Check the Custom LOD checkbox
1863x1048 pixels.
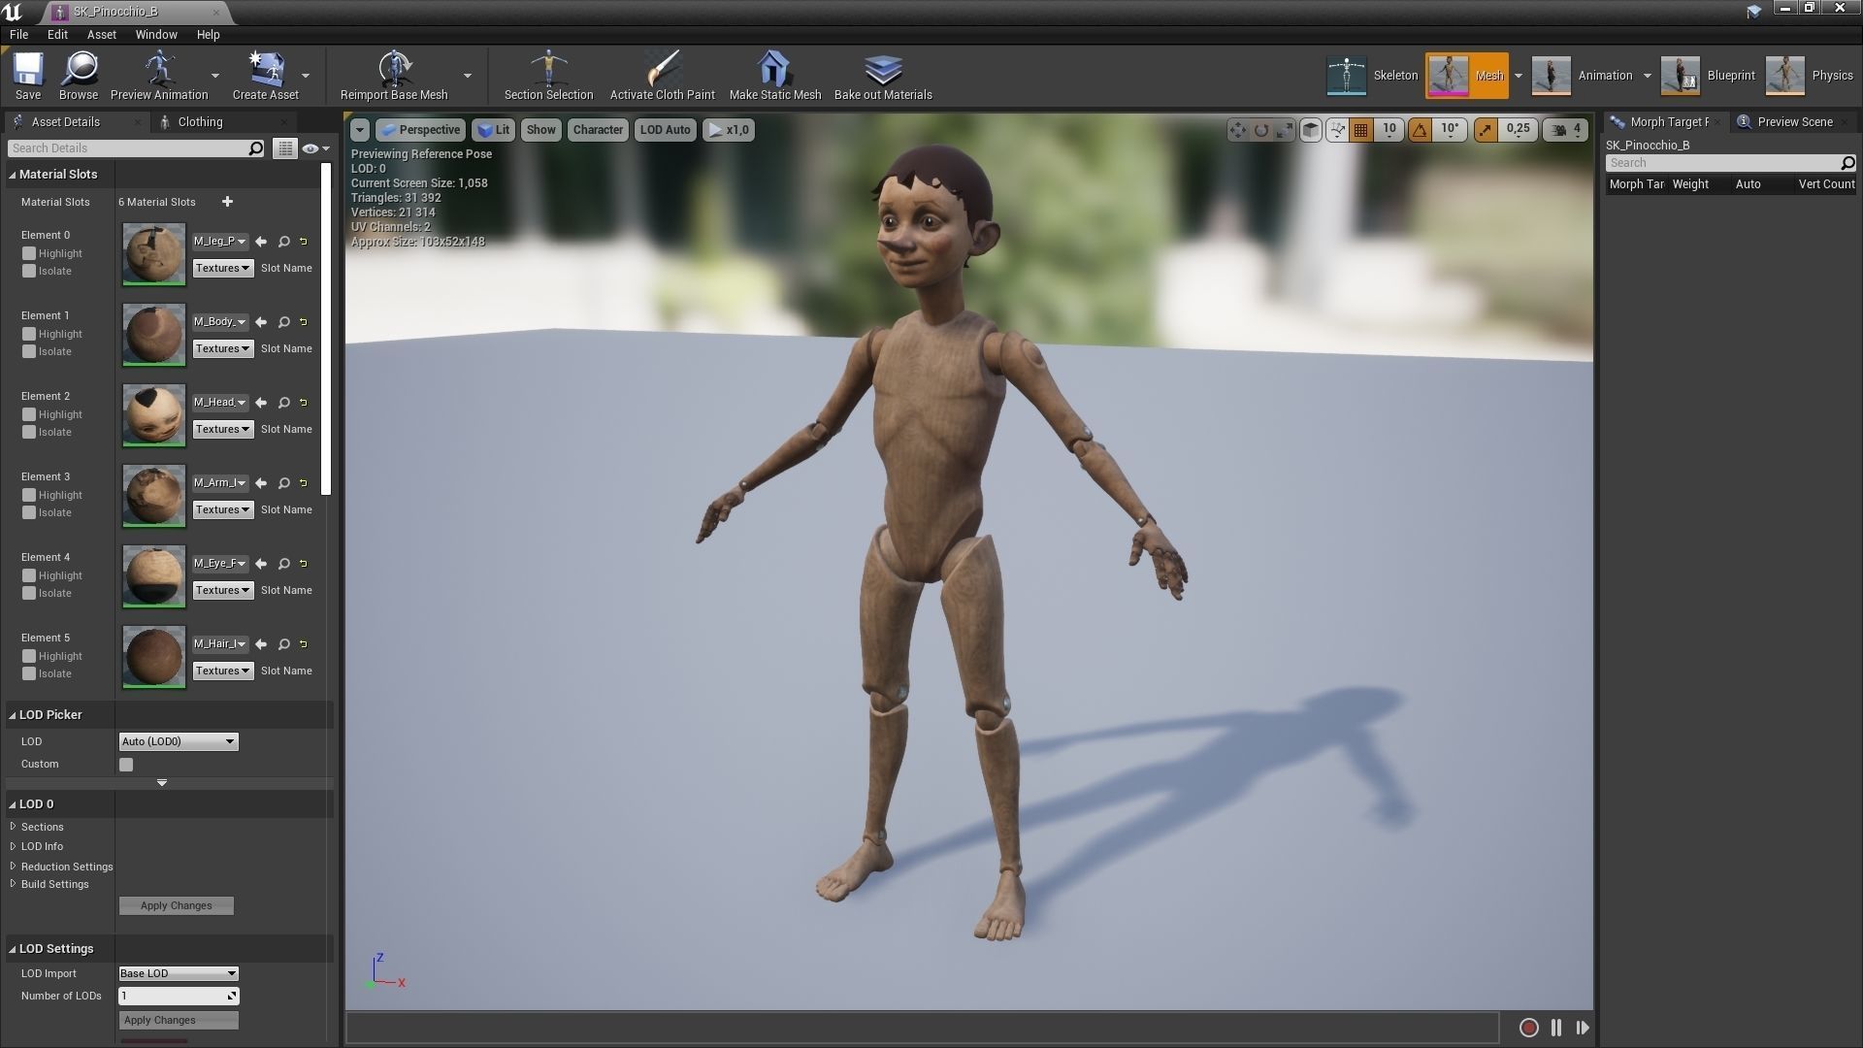point(126,765)
